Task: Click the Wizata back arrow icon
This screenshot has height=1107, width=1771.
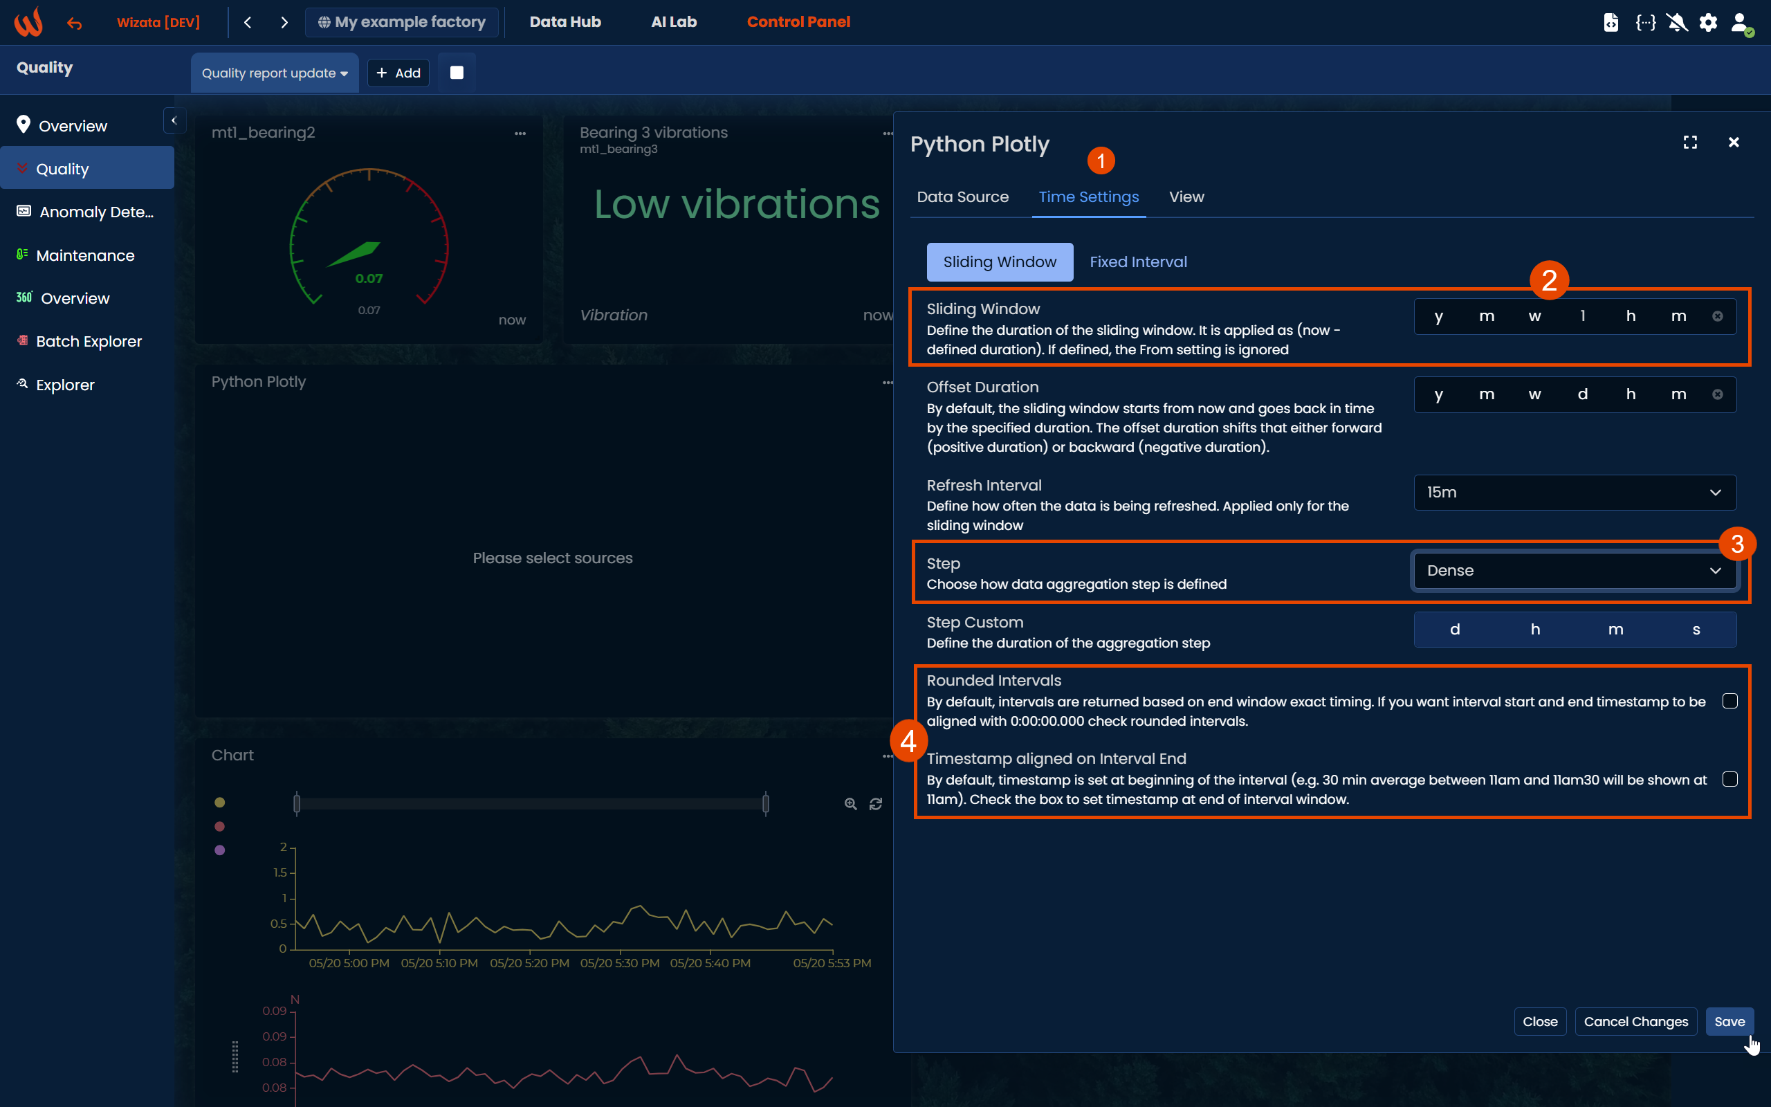Action: 74,23
